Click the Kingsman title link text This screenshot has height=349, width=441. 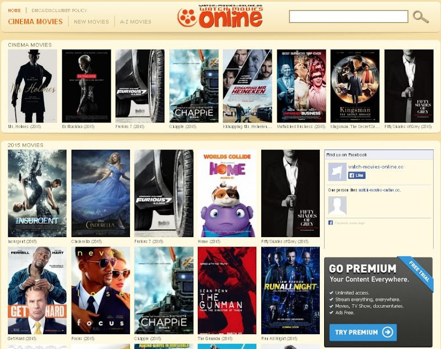pyautogui.click(x=355, y=127)
